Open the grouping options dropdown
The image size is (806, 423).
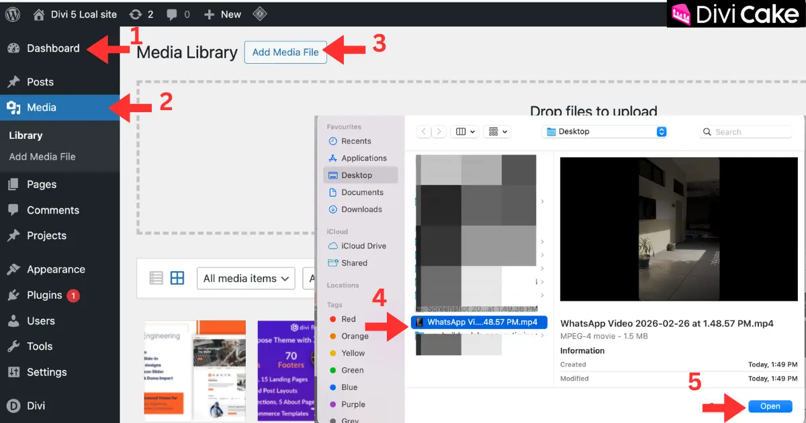[x=498, y=132]
